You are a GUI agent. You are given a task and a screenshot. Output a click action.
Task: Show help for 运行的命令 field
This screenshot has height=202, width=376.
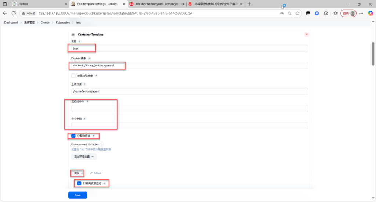(87, 101)
